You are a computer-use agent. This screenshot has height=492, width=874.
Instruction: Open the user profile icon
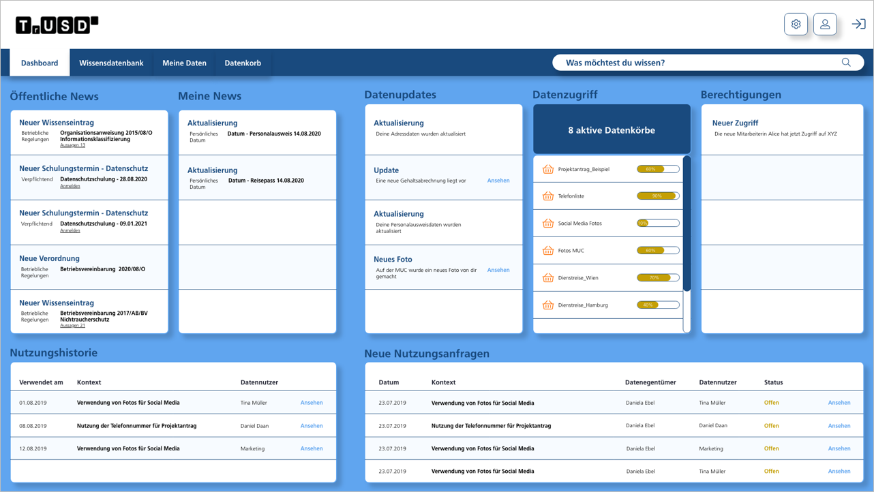[x=825, y=25]
